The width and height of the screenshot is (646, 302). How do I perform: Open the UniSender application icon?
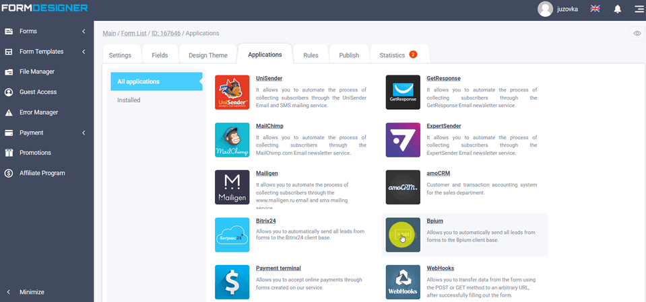(x=232, y=92)
